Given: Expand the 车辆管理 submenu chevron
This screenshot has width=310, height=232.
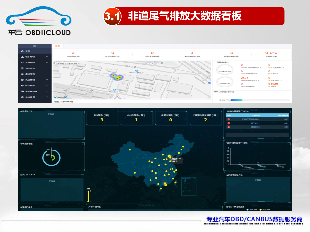Looking at the screenshot, I should click(47, 63).
